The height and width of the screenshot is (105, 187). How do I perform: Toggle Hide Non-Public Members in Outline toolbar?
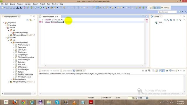tap(177, 20)
